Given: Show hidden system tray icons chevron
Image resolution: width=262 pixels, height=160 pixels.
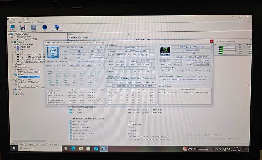Looking at the screenshot, I should coord(213,149).
